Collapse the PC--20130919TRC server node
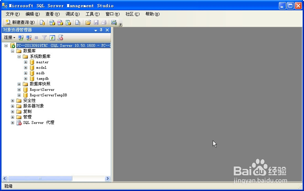This screenshot has height=191, width=304. click(x=6, y=45)
